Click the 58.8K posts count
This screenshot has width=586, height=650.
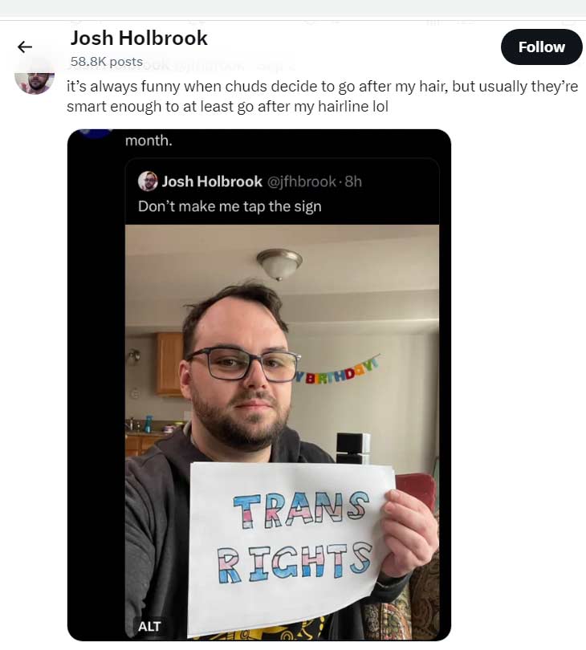click(107, 61)
